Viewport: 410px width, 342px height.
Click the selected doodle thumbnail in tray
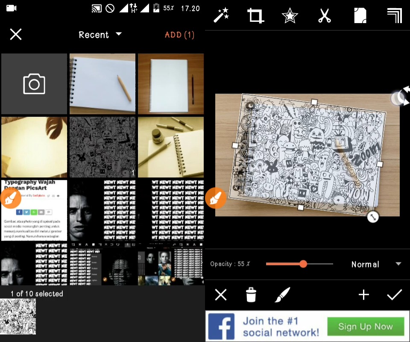tap(18, 316)
